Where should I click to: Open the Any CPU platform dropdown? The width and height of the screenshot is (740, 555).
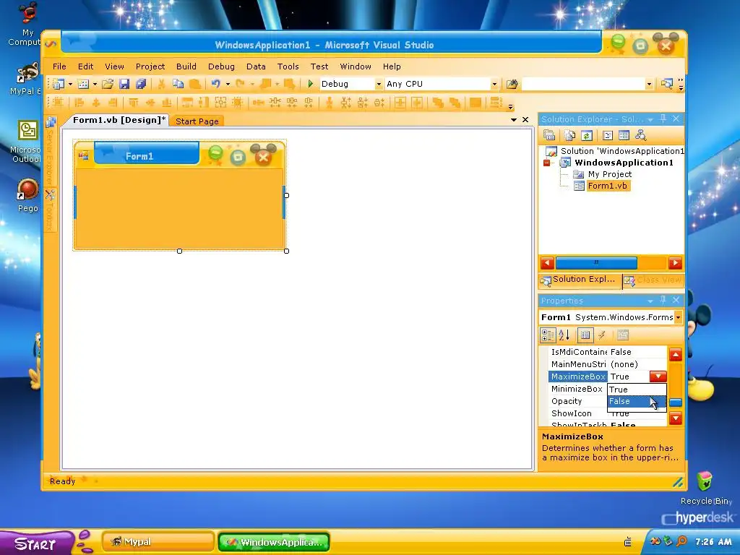tap(494, 84)
